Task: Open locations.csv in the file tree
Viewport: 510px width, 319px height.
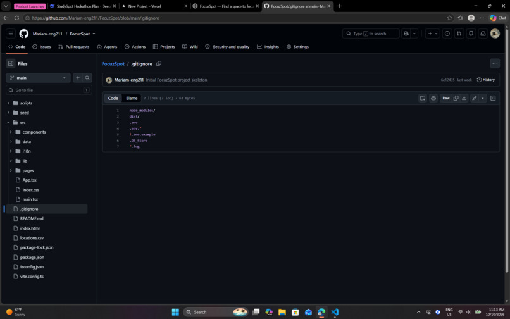Action: [32, 238]
